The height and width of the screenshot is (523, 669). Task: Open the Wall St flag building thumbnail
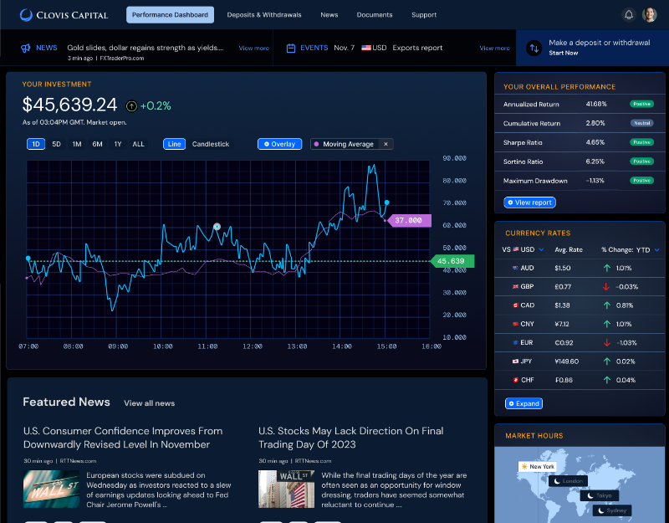coord(286,489)
